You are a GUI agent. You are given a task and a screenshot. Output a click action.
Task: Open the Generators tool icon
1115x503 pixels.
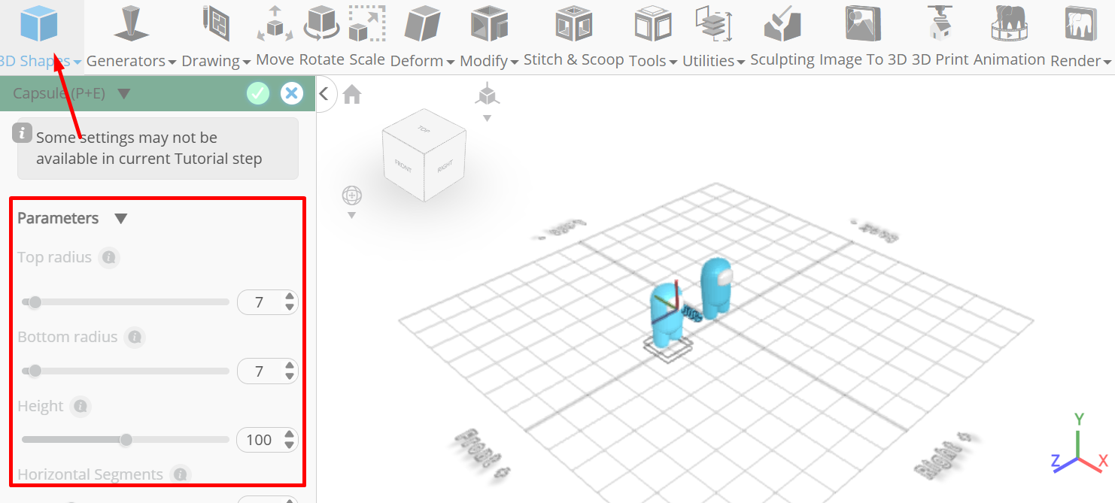pyautogui.click(x=131, y=23)
